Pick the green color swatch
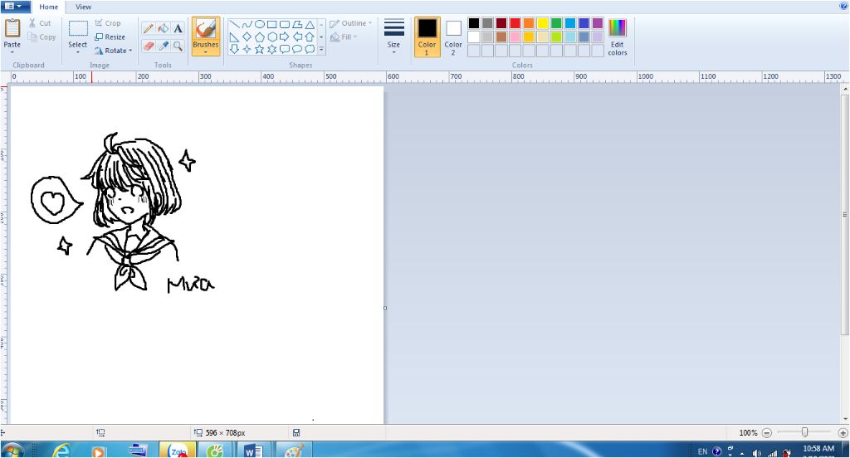Screen dimensions: 850x458 pos(556,23)
